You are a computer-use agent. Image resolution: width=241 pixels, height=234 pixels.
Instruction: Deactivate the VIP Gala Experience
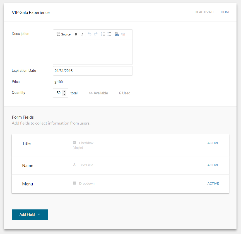click(204, 12)
